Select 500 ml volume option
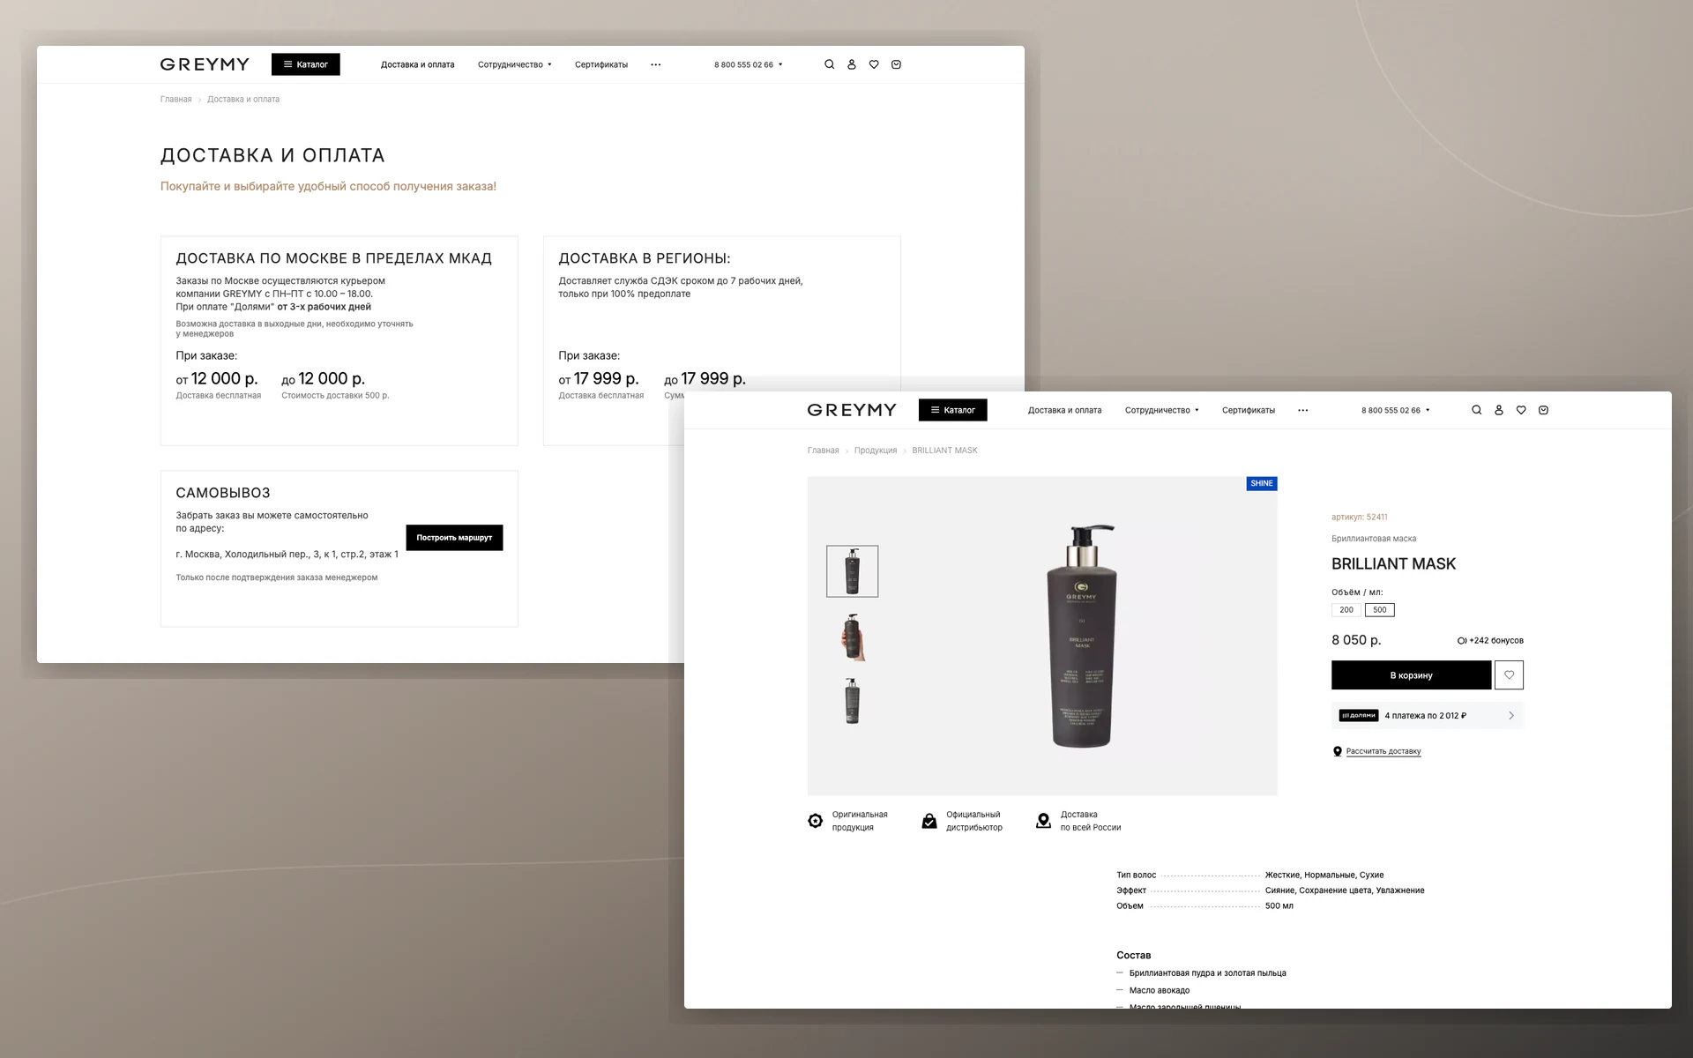 tap(1380, 610)
